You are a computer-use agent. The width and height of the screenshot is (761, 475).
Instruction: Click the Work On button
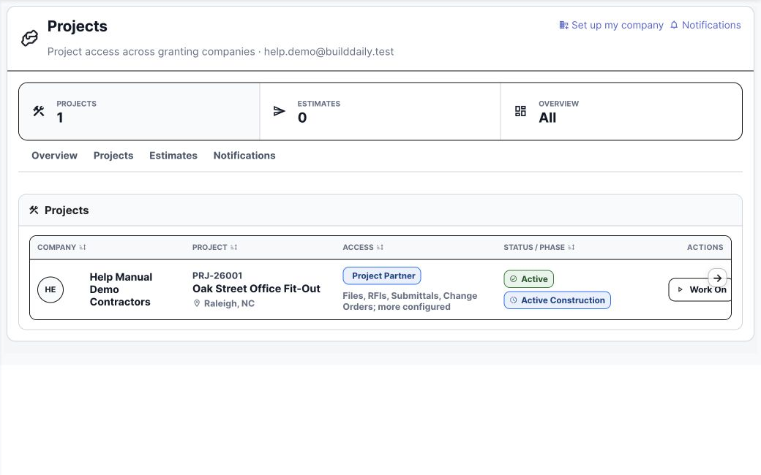[x=700, y=289]
